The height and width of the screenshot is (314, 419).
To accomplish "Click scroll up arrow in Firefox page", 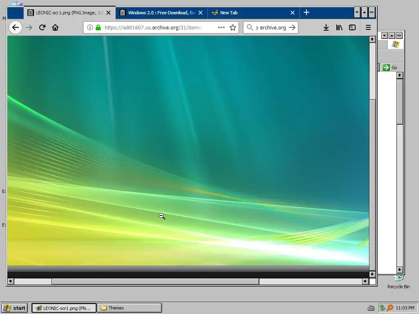I will [372, 39].
